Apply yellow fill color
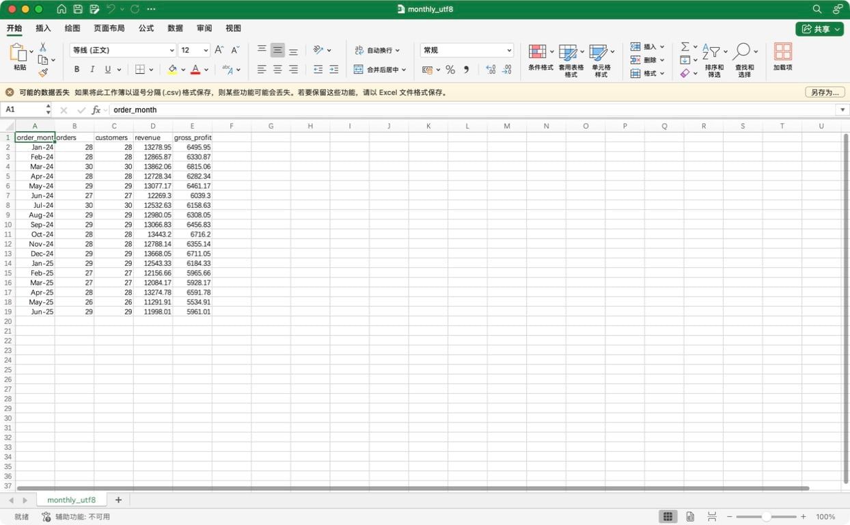 [x=172, y=69]
